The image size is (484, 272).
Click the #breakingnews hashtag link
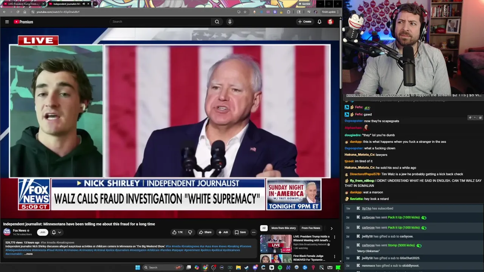coord(65,243)
